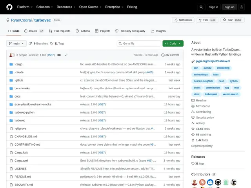Open the benchmarks folder

(x=22, y=88)
